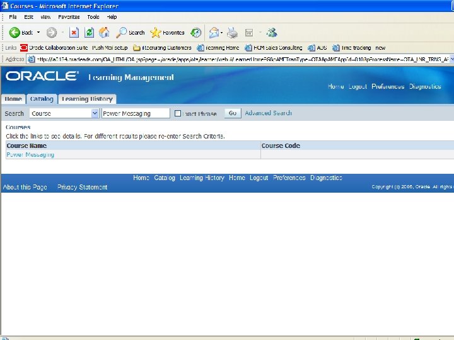Click the Mail envelope toolbar icon
This screenshot has width=454, height=340.
click(x=214, y=33)
